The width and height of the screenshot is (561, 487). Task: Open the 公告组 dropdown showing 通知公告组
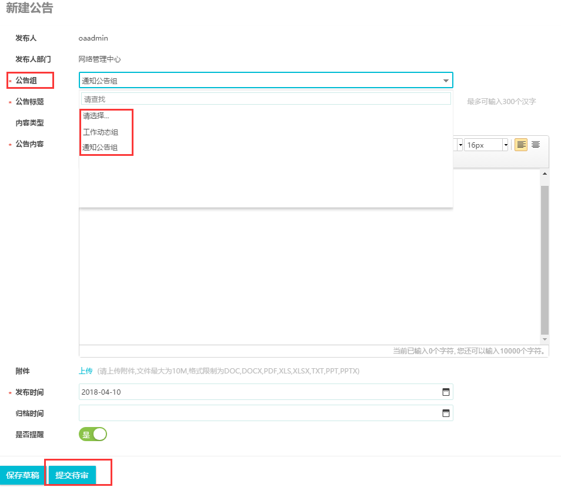click(x=266, y=80)
